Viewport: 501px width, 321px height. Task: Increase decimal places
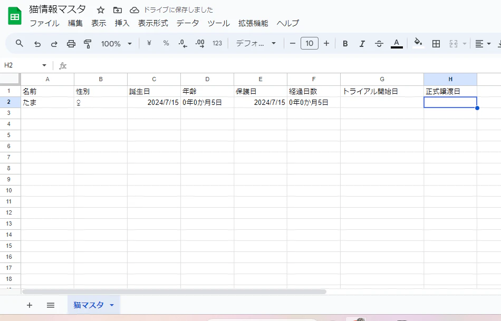[x=200, y=43]
